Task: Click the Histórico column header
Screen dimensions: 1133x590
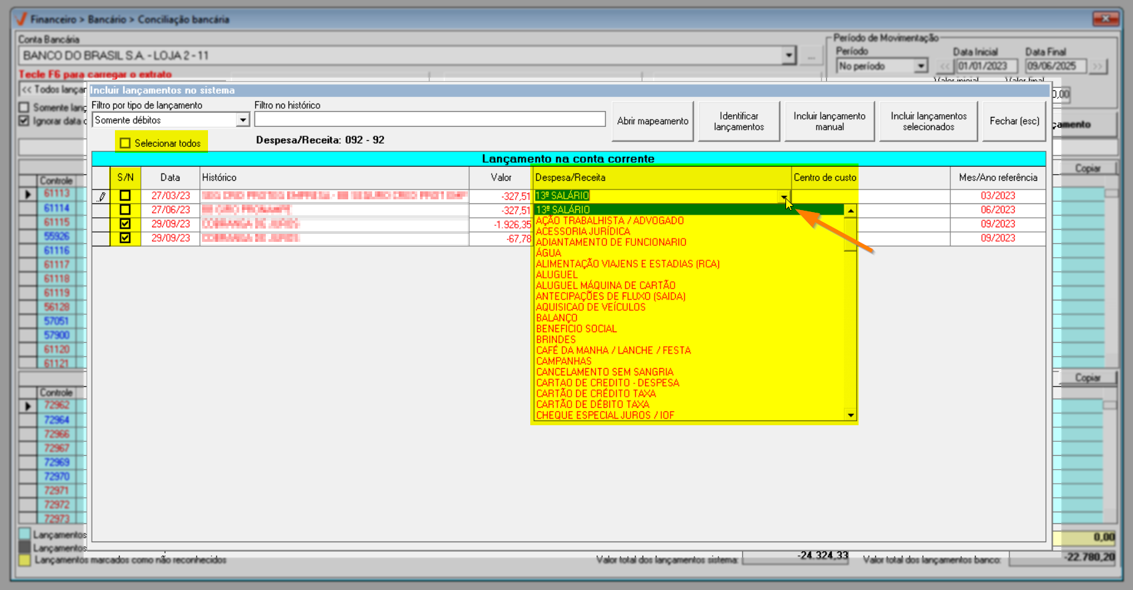Action: [334, 177]
